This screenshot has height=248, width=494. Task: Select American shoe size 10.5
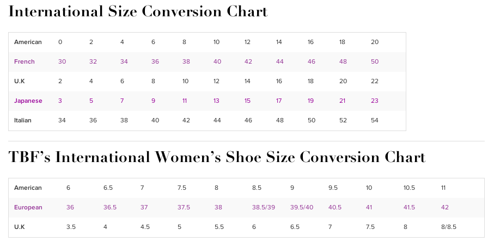pos(409,188)
